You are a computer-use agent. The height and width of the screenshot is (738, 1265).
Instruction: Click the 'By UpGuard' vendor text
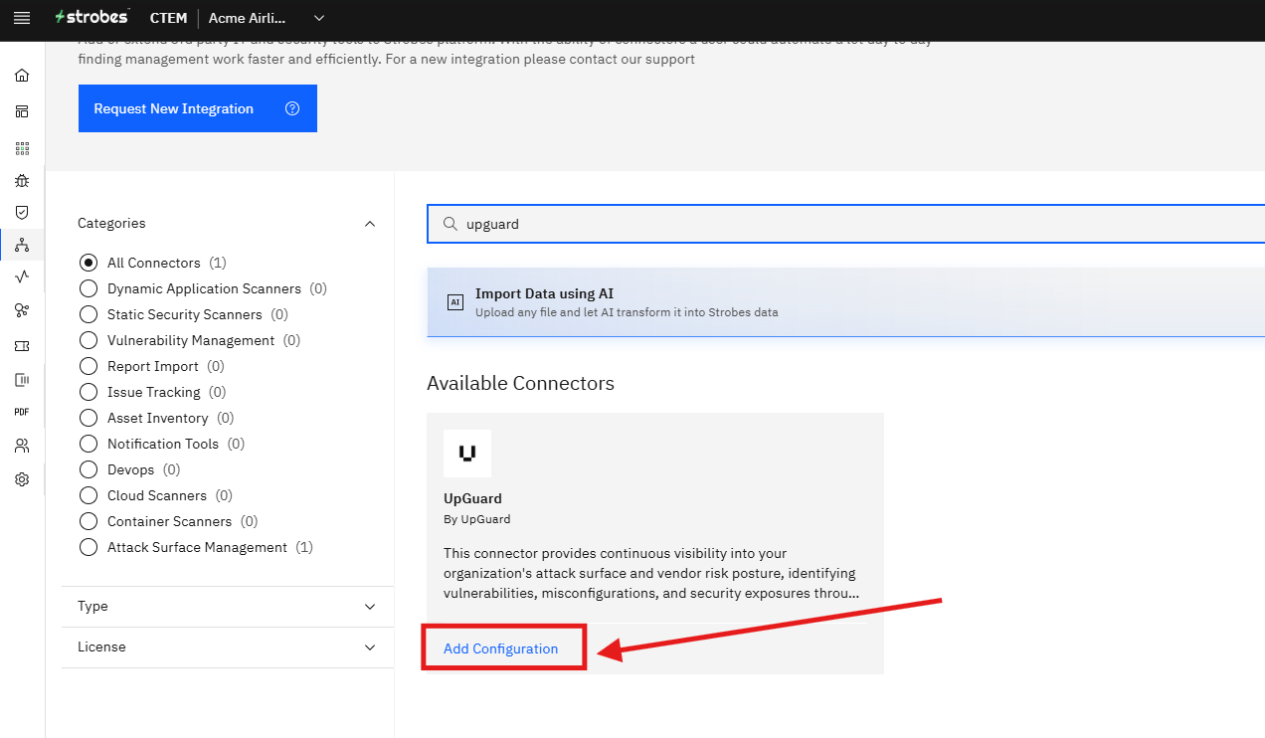tap(476, 519)
